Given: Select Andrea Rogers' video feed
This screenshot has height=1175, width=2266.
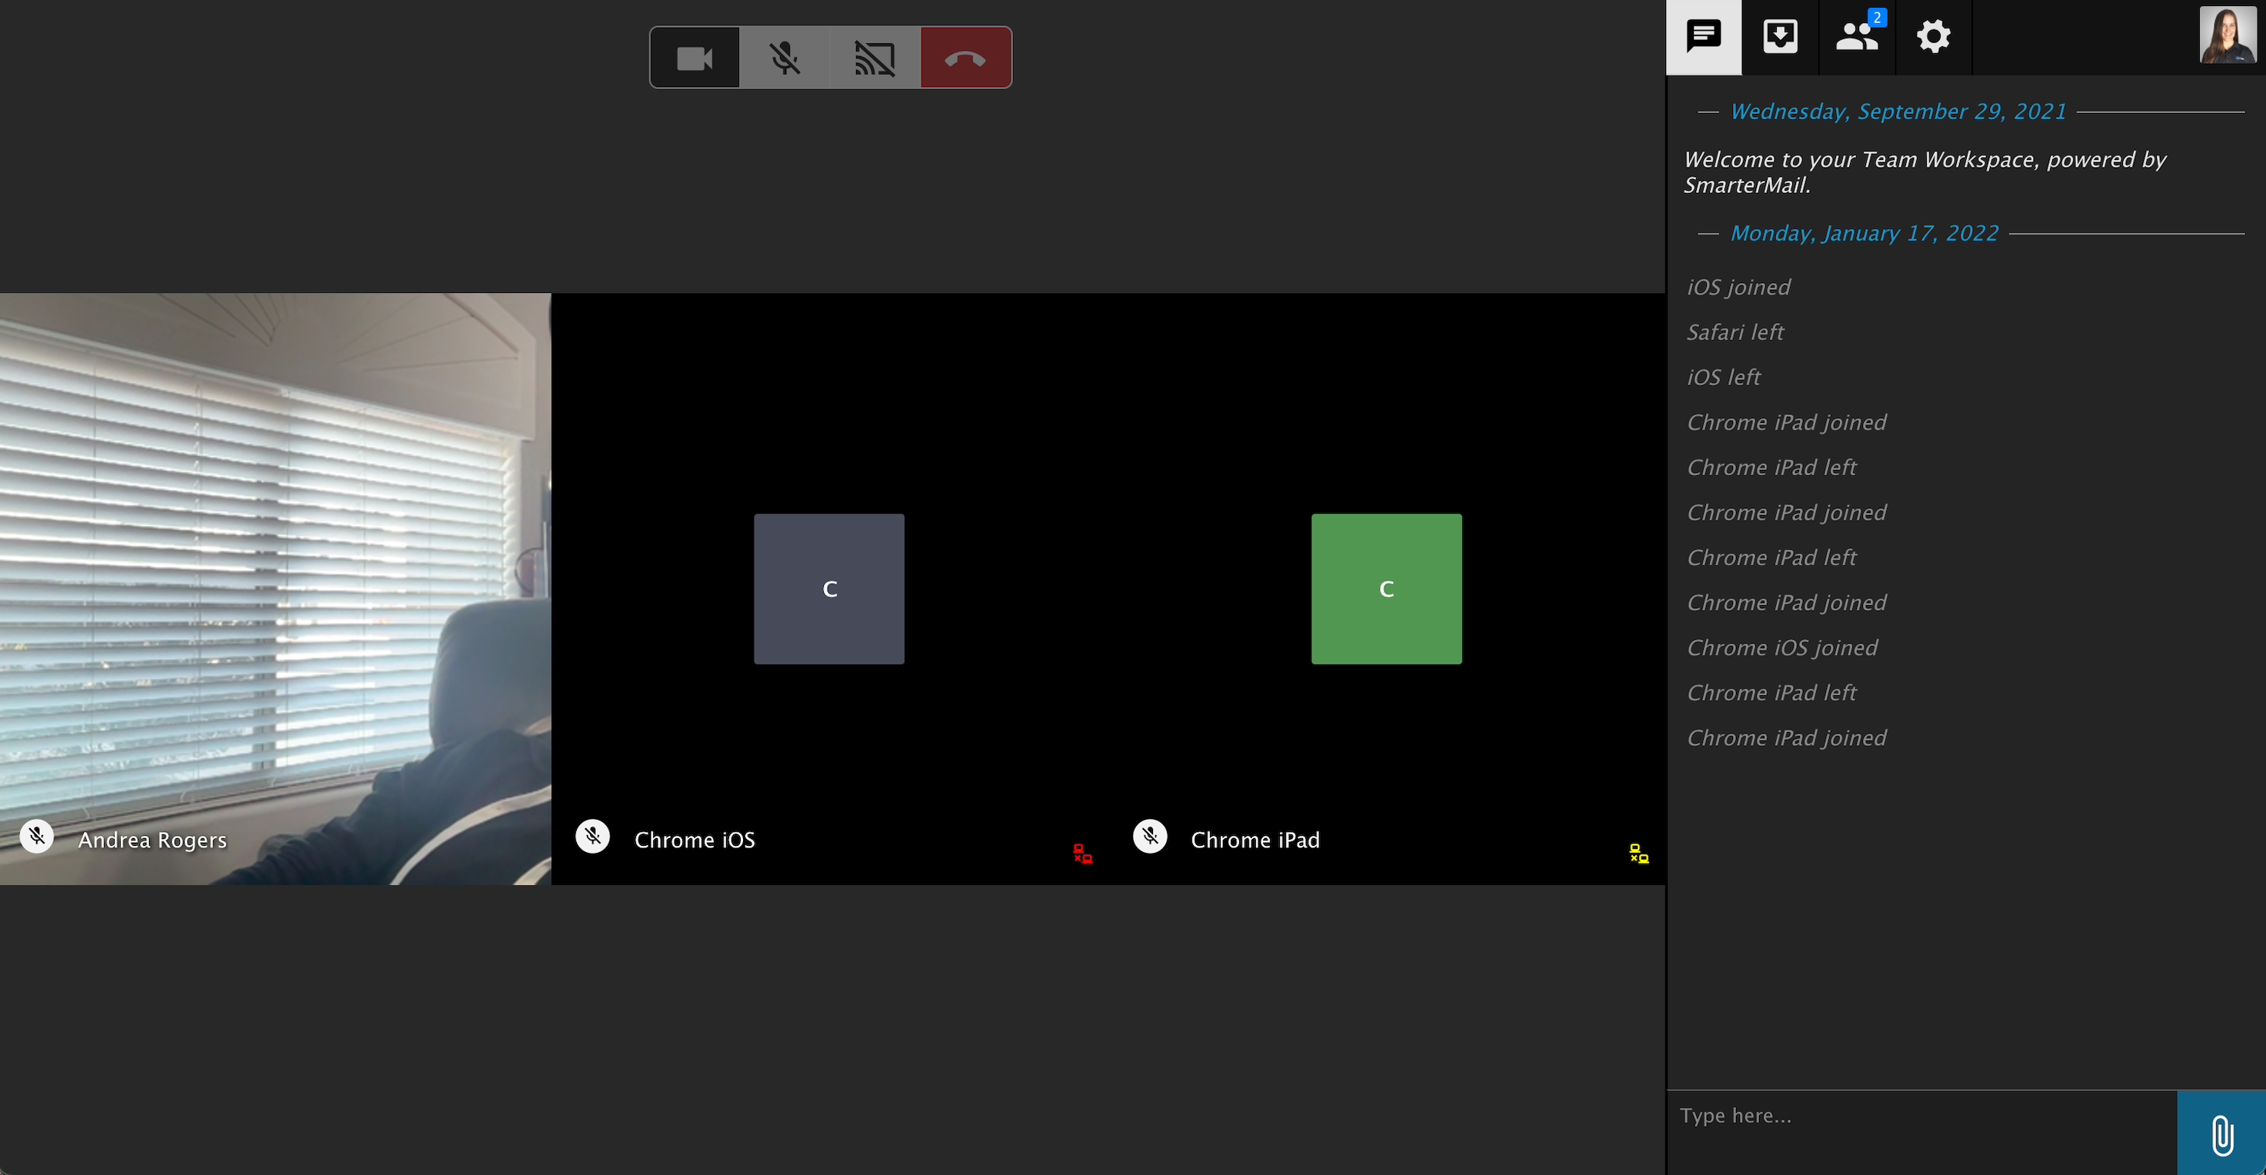Looking at the screenshot, I should coord(275,588).
